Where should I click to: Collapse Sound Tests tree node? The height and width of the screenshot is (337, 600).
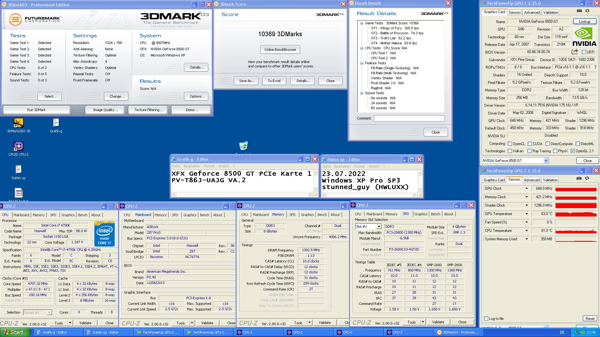coord(362,93)
